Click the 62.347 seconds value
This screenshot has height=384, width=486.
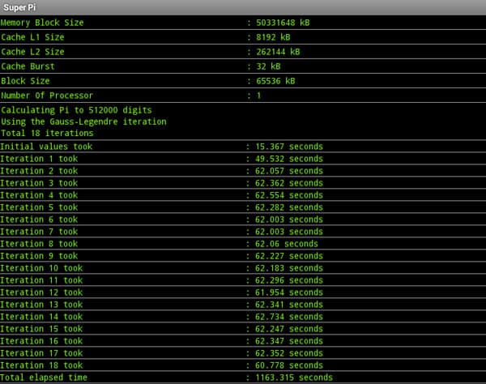[x=289, y=341]
